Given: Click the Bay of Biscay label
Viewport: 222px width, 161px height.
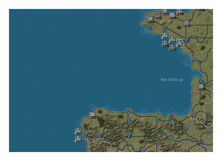Looking at the screenshot, I should coord(172,79).
